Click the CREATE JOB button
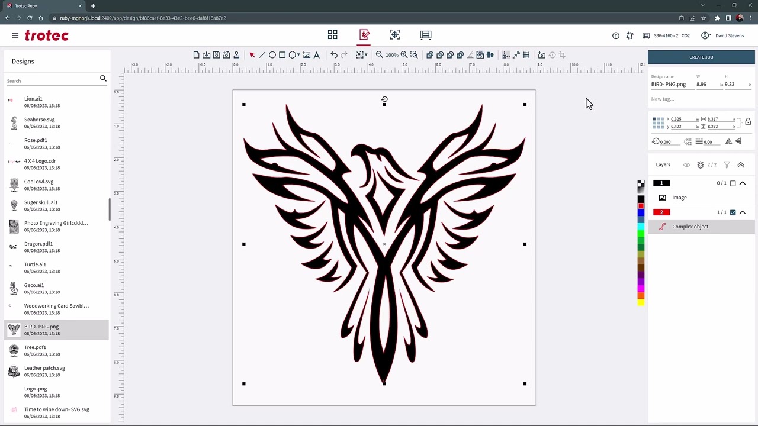The height and width of the screenshot is (426, 758). (x=701, y=57)
